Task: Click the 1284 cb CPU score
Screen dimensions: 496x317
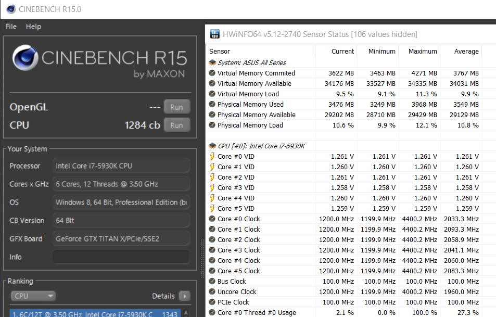Action: (143, 125)
